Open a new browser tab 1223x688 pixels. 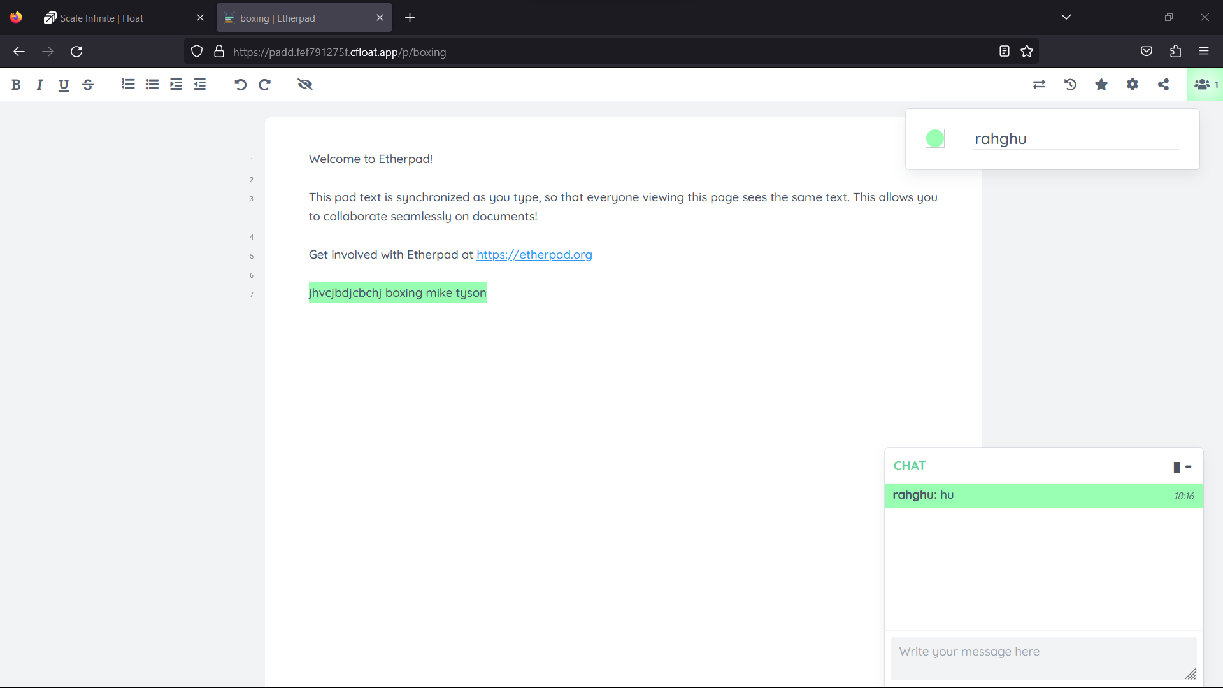pyautogui.click(x=410, y=18)
